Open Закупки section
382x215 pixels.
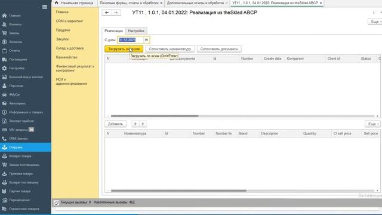coord(62,39)
